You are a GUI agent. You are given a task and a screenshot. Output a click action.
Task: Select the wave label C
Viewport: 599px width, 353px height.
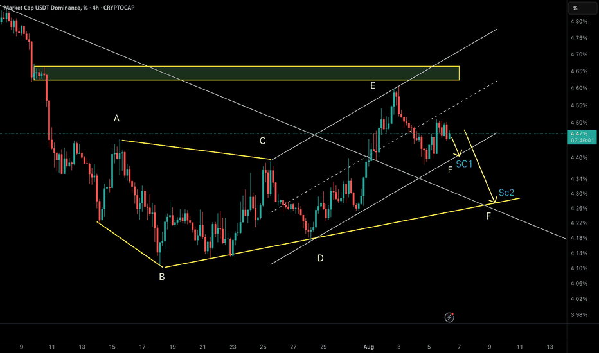click(x=262, y=141)
